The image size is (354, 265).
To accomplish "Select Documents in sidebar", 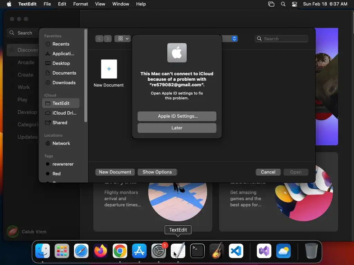I will click(x=61, y=73).
